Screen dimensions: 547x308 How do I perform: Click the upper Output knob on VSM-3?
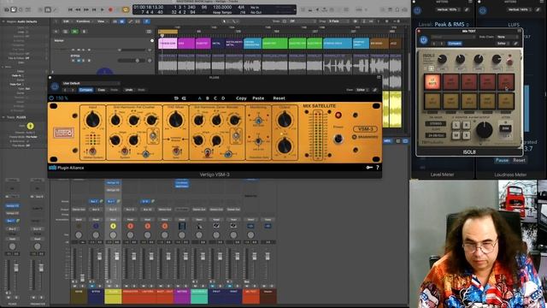click(285, 120)
